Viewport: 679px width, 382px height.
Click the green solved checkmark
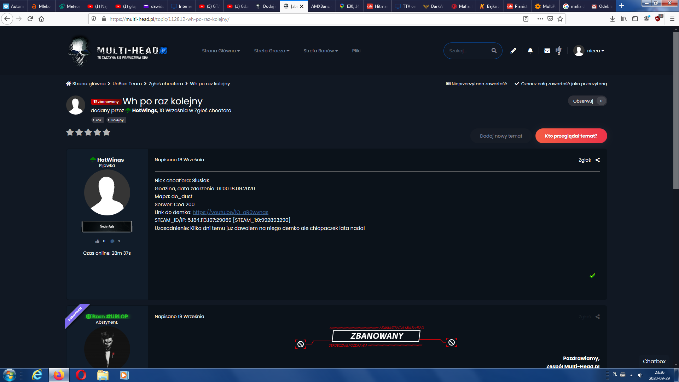point(592,276)
